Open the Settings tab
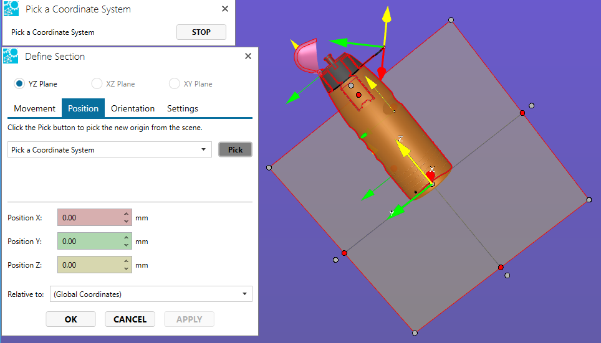 click(183, 108)
